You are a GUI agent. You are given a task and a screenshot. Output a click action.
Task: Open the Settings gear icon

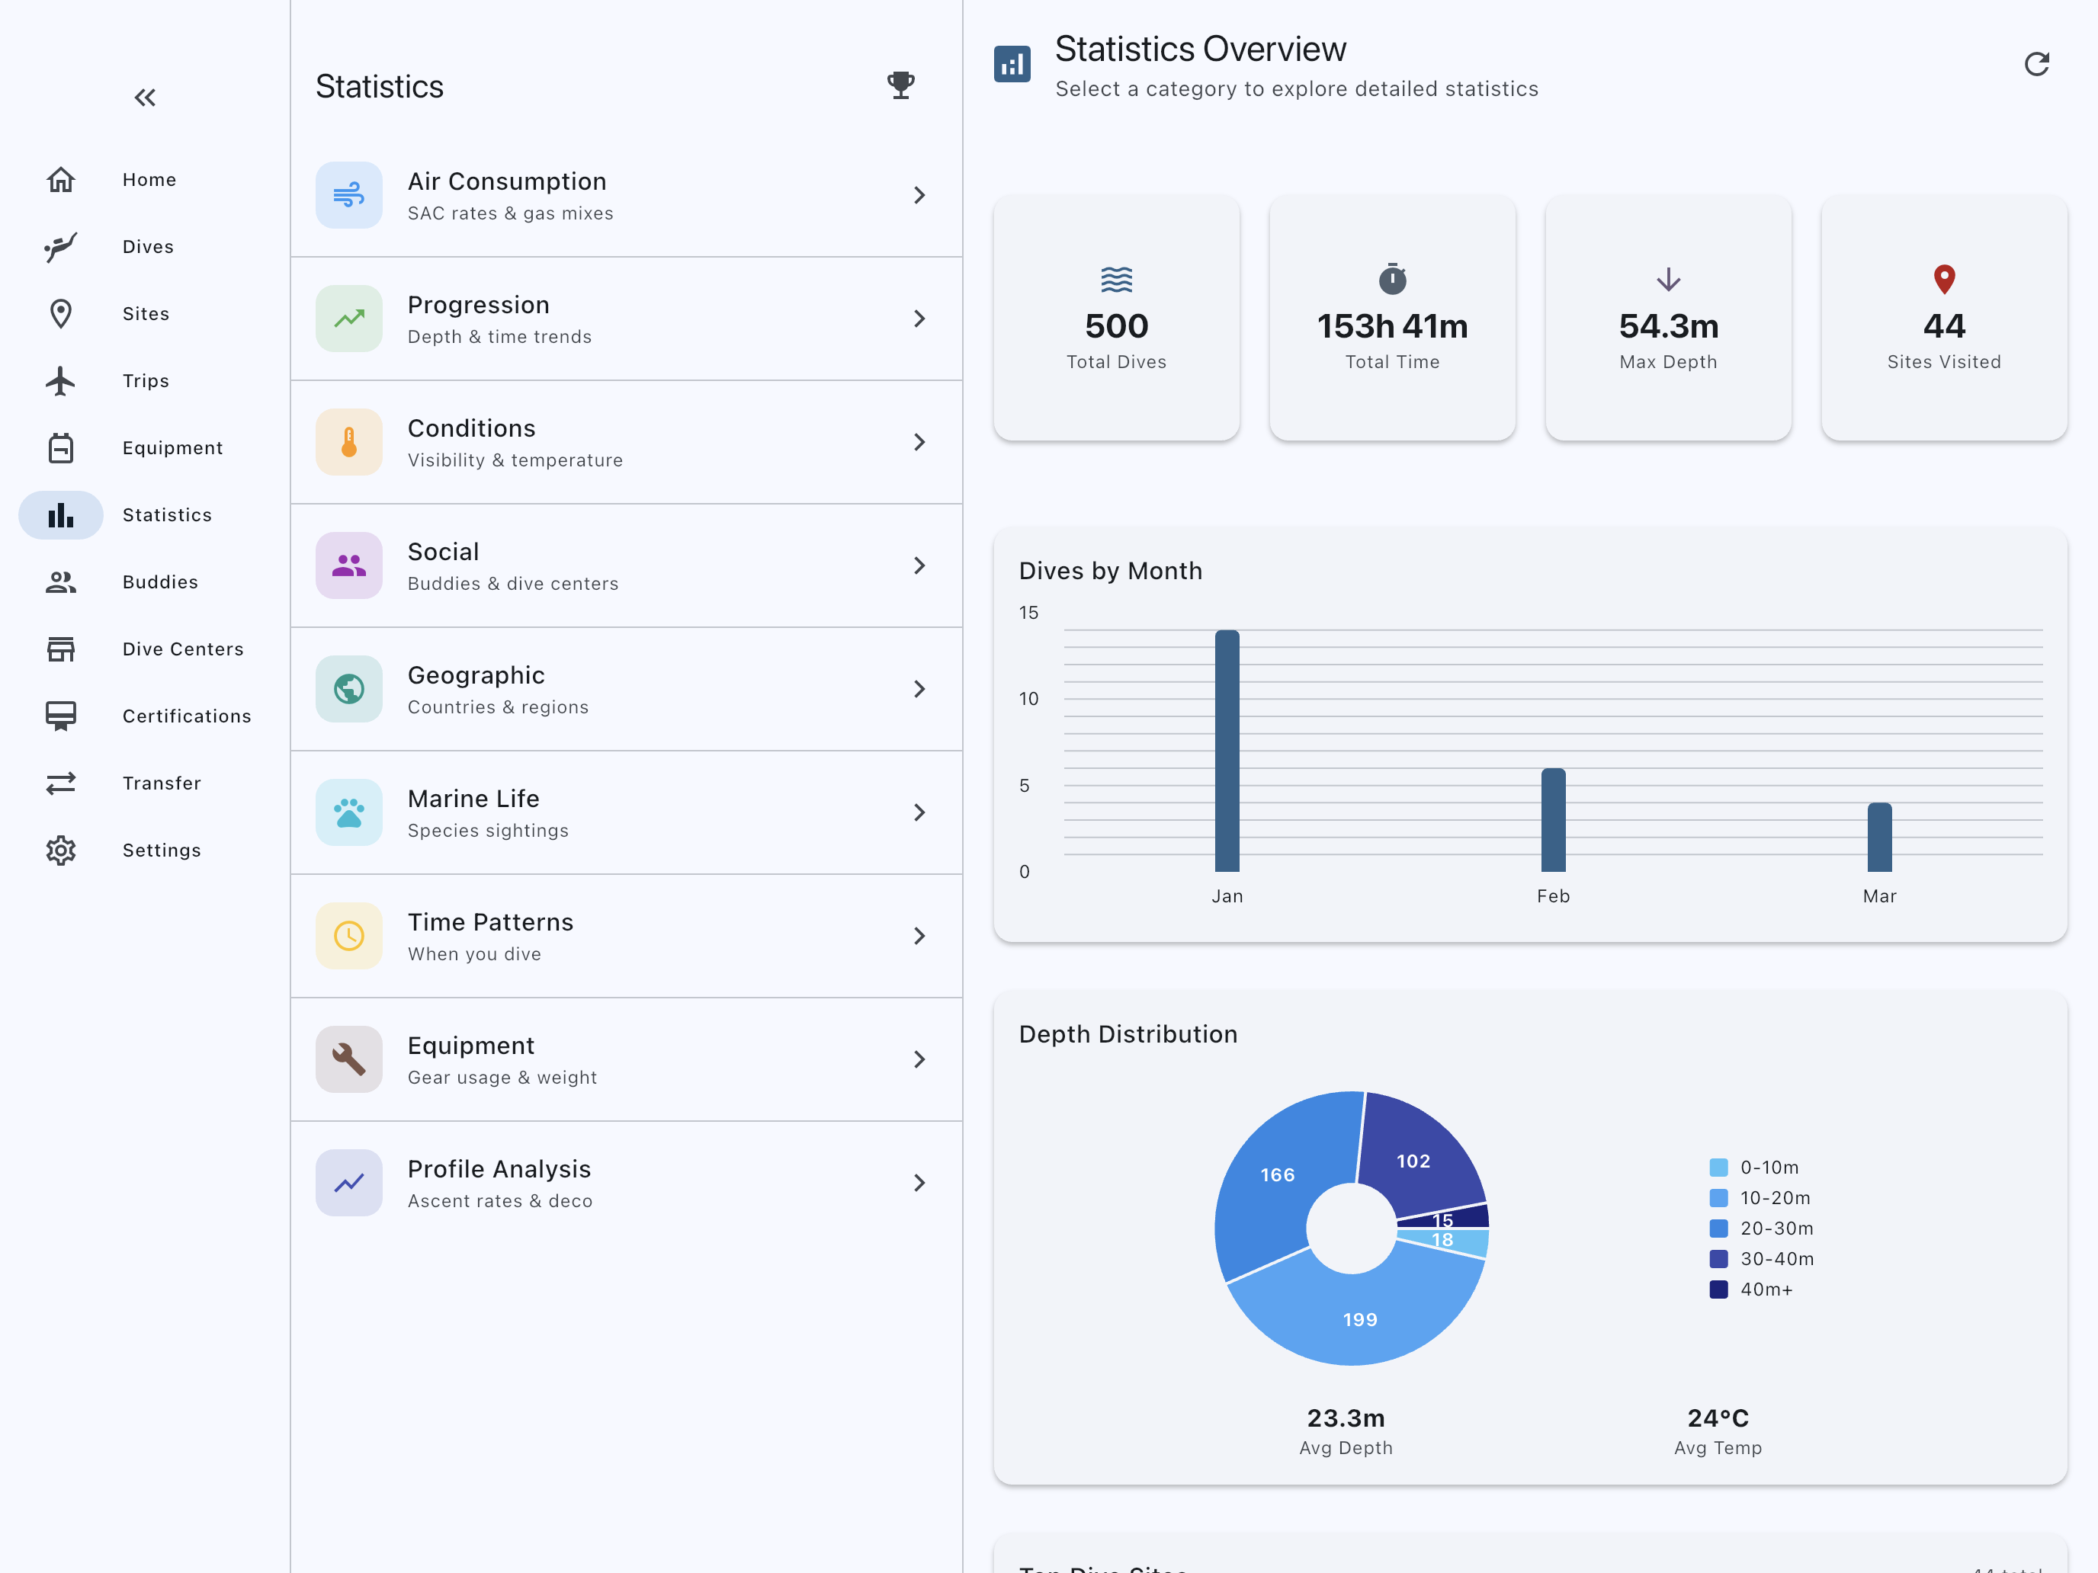point(61,851)
